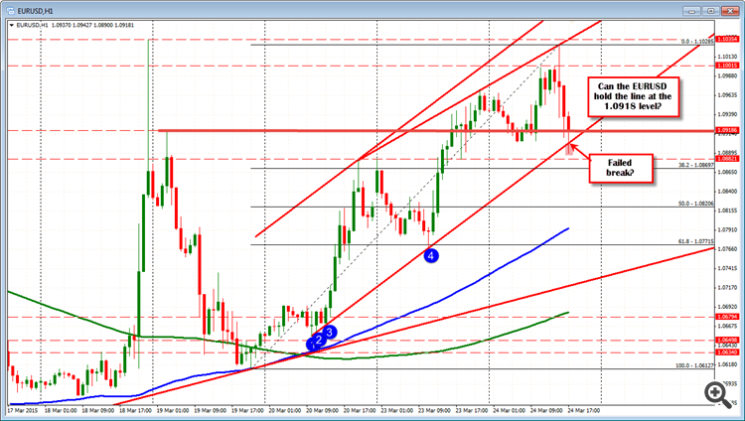Click the 1.06180 price scale value
The width and height of the screenshot is (745, 421).
pos(727,364)
